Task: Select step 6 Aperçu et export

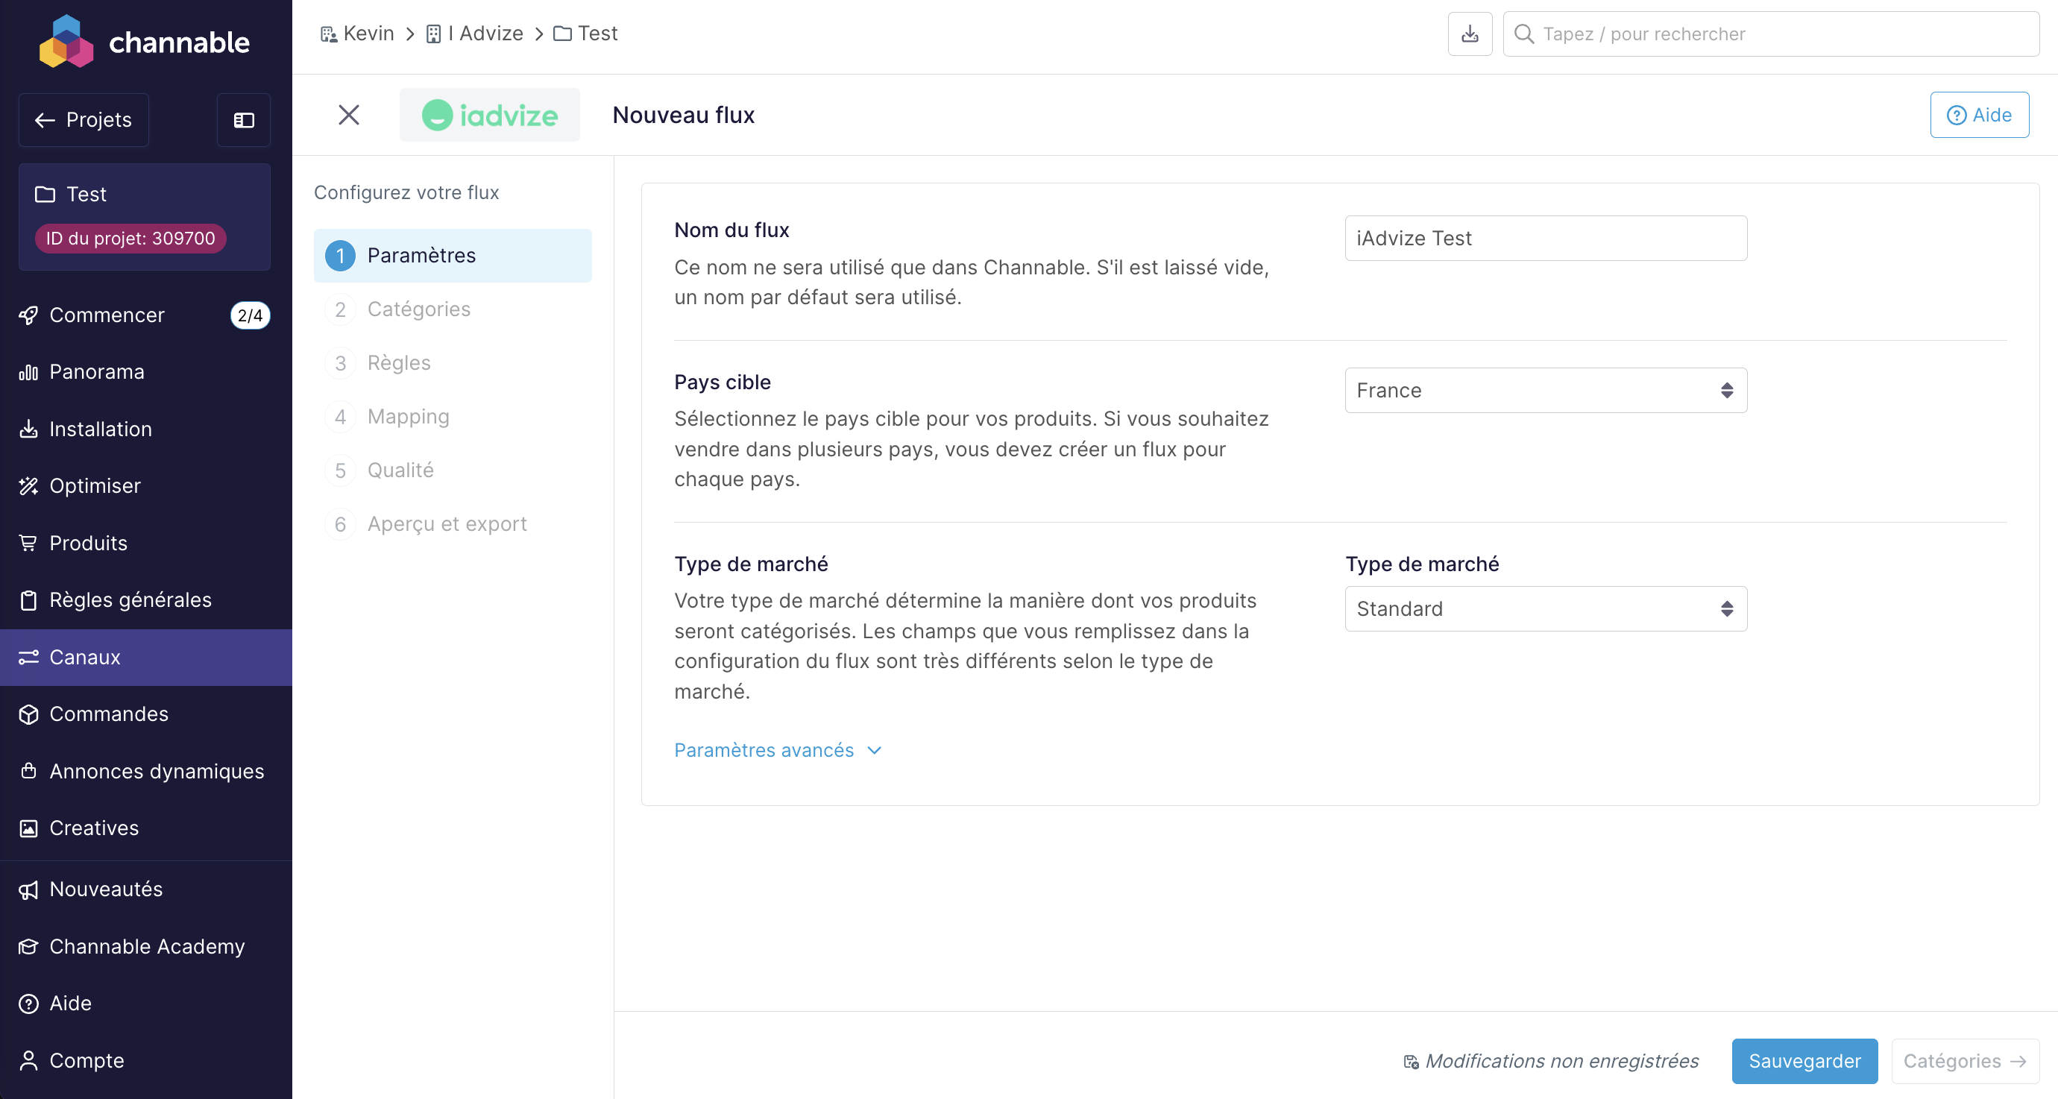Action: 447,524
